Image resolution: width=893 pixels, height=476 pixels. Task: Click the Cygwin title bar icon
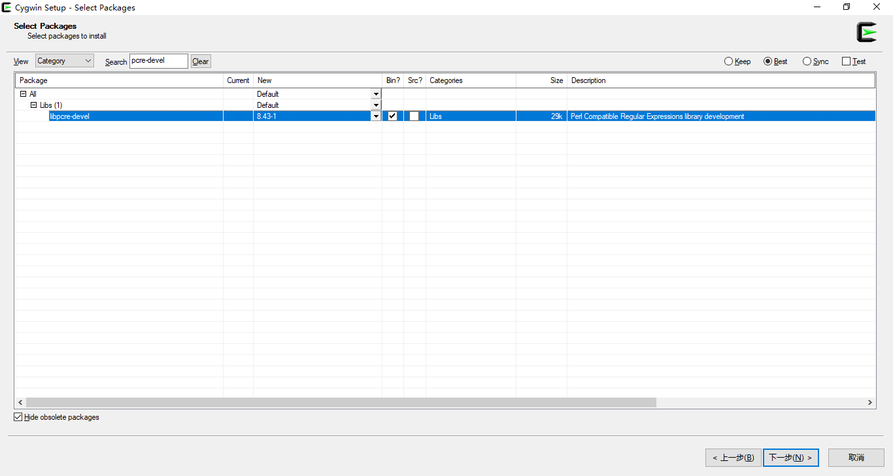point(7,7)
